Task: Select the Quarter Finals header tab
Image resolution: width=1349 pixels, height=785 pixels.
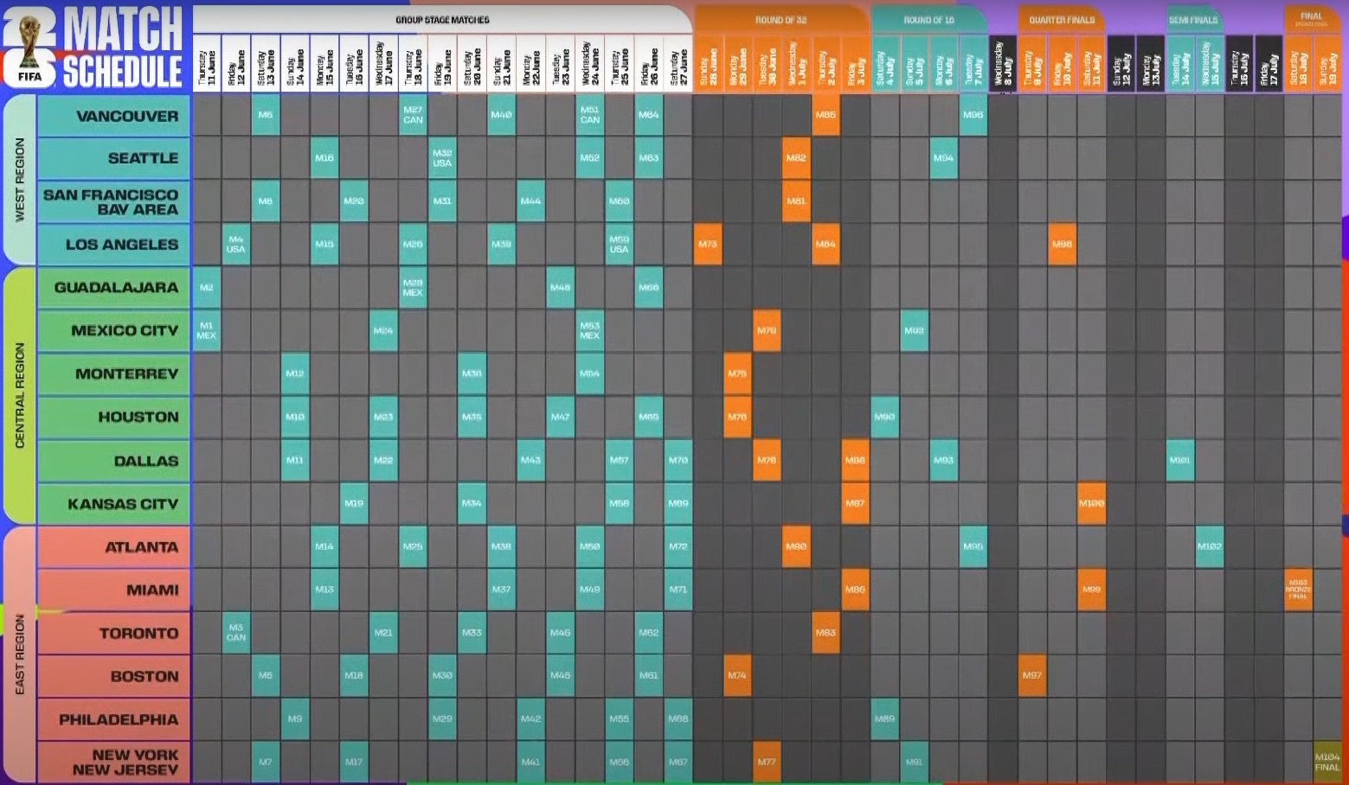Action: tap(1061, 19)
